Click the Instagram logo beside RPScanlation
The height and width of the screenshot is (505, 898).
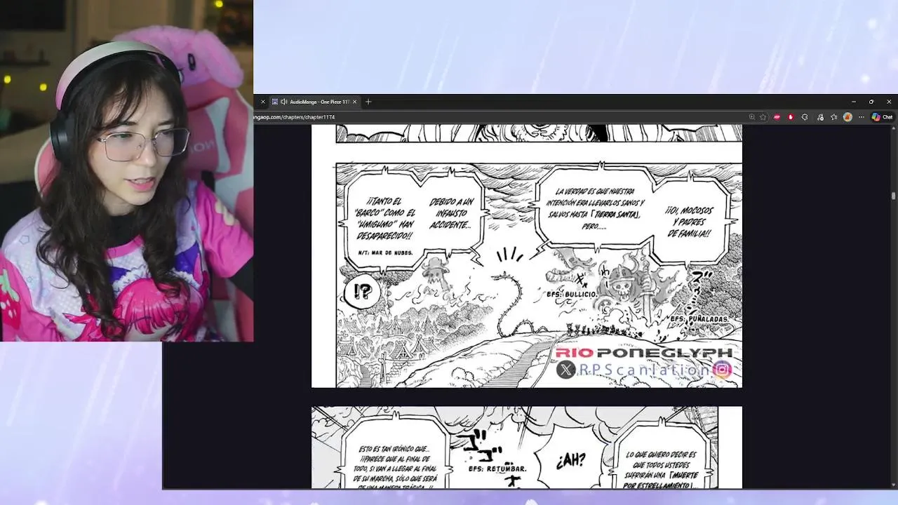click(723, 369)
